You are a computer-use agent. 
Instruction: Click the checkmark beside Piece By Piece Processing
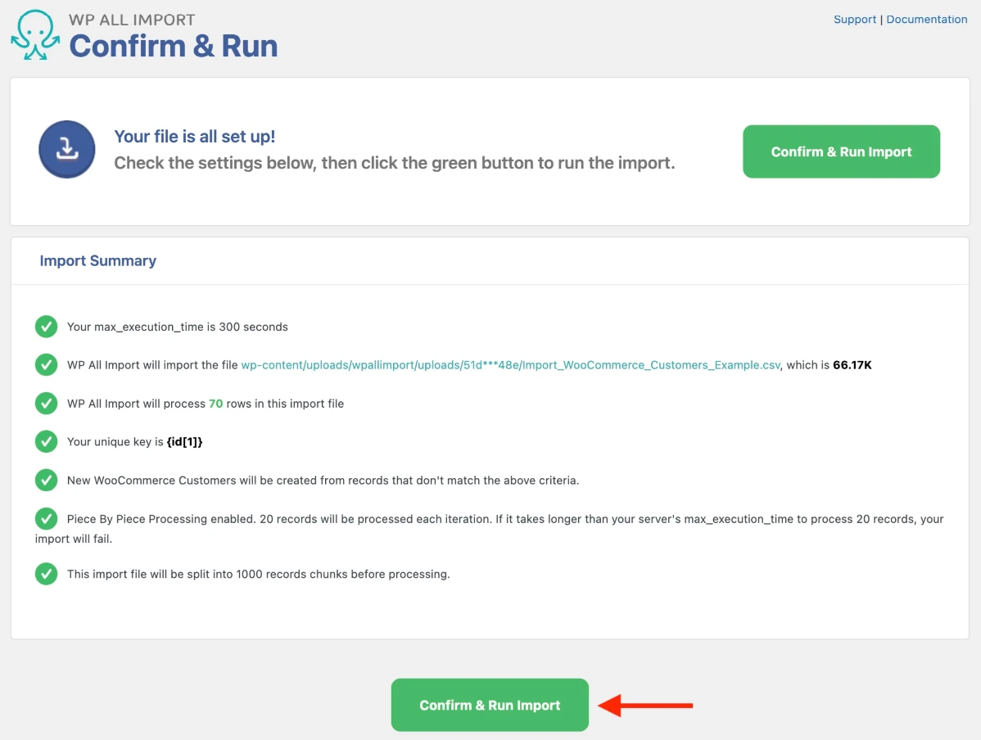pyautogui.click(x=47, y=518)
